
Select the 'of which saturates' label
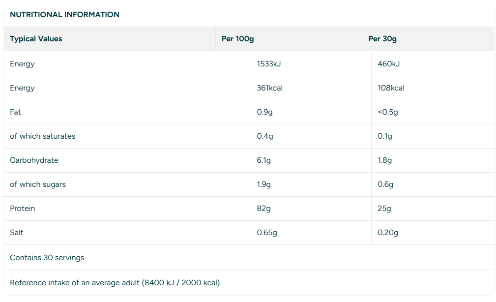(x=43, y=136)
